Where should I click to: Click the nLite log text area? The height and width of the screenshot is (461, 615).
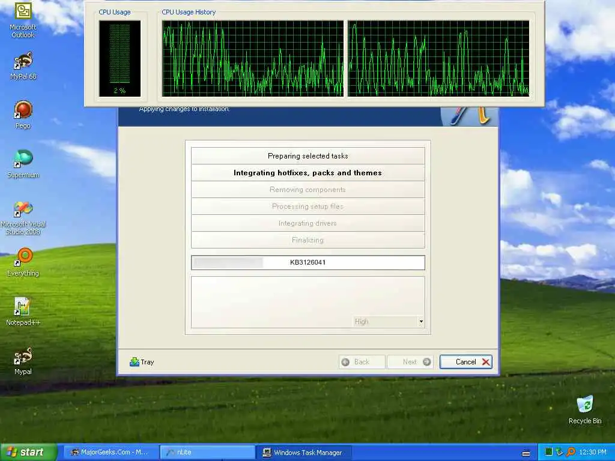[x=308, y=302]
